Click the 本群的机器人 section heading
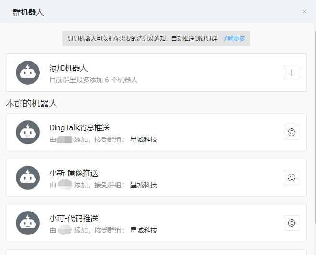316x255 pixels. [32, 103]
